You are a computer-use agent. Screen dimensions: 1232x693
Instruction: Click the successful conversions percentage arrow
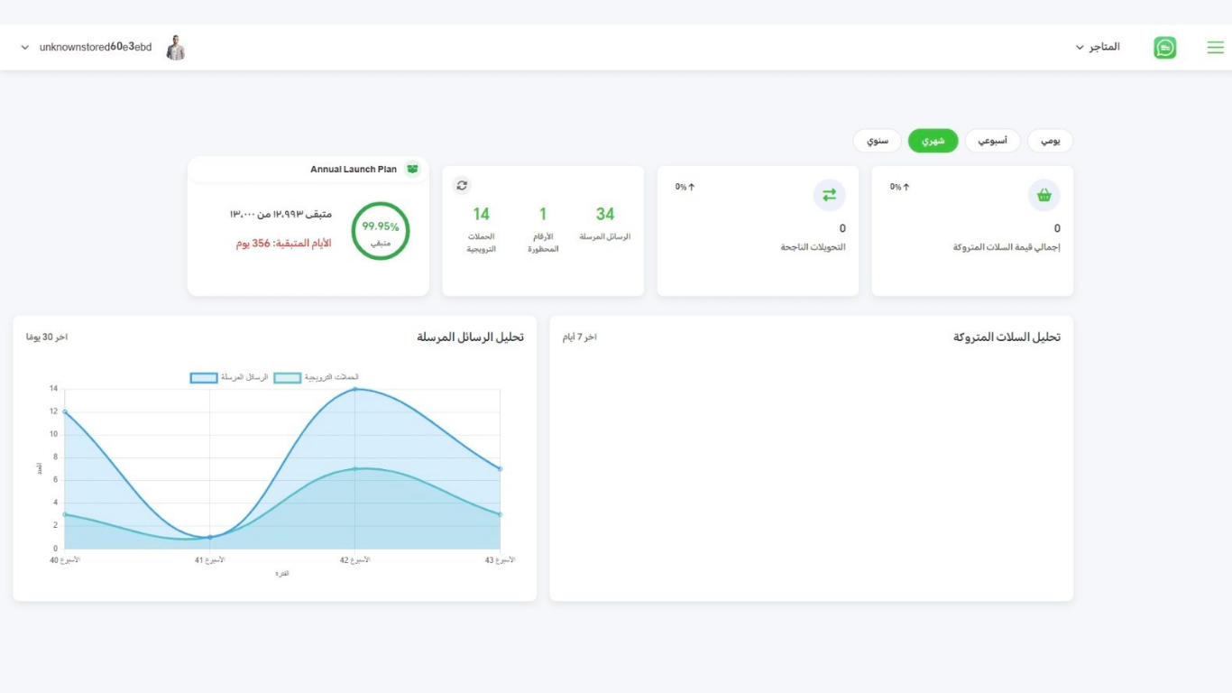coord(691,187)
